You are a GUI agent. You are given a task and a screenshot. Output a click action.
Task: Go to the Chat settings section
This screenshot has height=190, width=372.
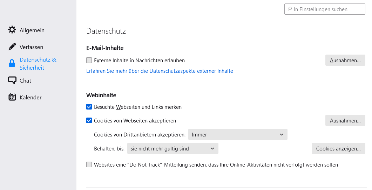(x=25, y=80)
